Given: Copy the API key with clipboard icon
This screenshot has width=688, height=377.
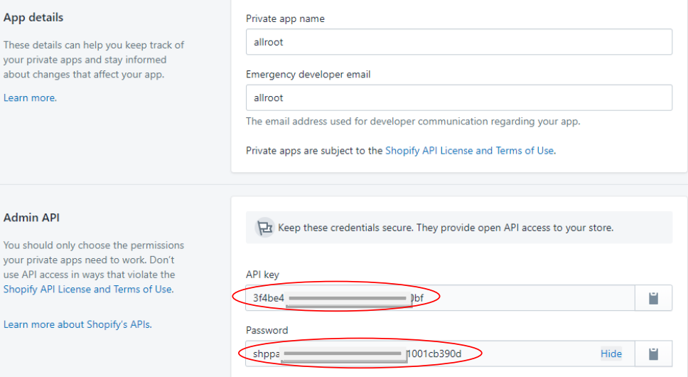Looking at the screenshot, I should tap(653, 298).
